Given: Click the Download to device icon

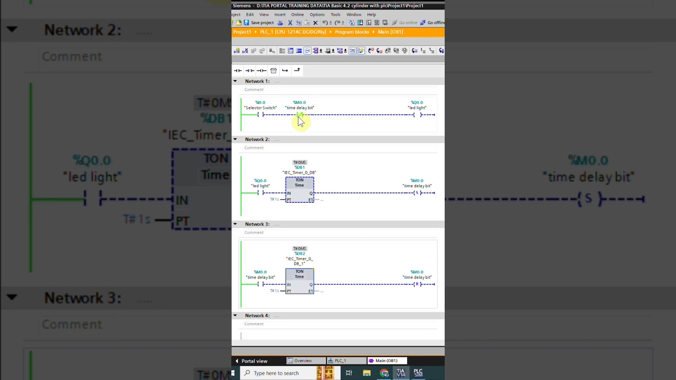Looking at the screenshot, I should 360,23.
